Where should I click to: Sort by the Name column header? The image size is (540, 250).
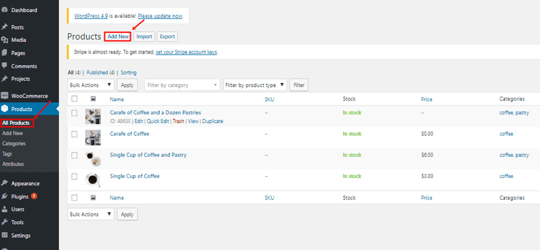click(x=117, y=100)
